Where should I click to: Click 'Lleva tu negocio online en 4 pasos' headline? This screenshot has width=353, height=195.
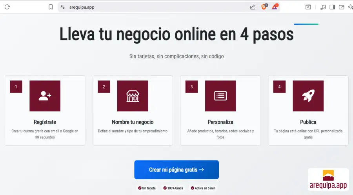(176, 34)
